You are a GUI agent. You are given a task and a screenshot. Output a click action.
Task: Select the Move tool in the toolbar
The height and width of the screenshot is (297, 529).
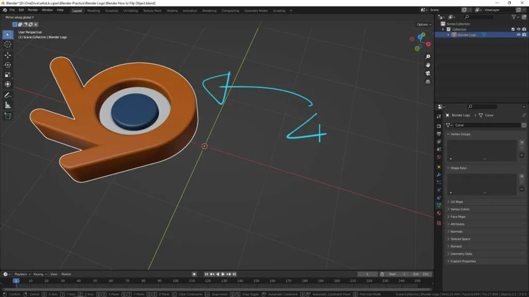click(8, 55)
